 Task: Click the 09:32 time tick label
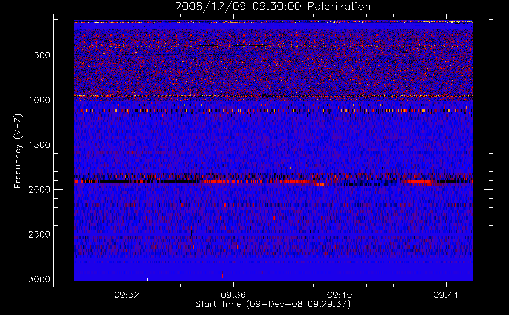point(127,295)
